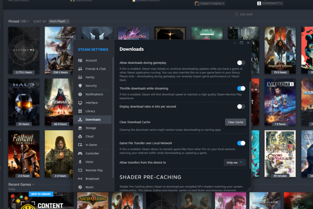The image size is (313, 209).
Task: Go to Controller settings page
Action: (92, 153)
